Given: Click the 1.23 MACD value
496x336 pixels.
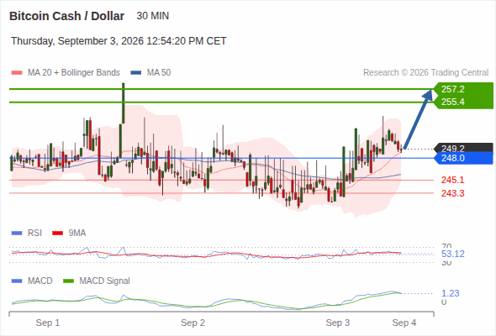Looking at the screenshot, I should pos(450,293).
